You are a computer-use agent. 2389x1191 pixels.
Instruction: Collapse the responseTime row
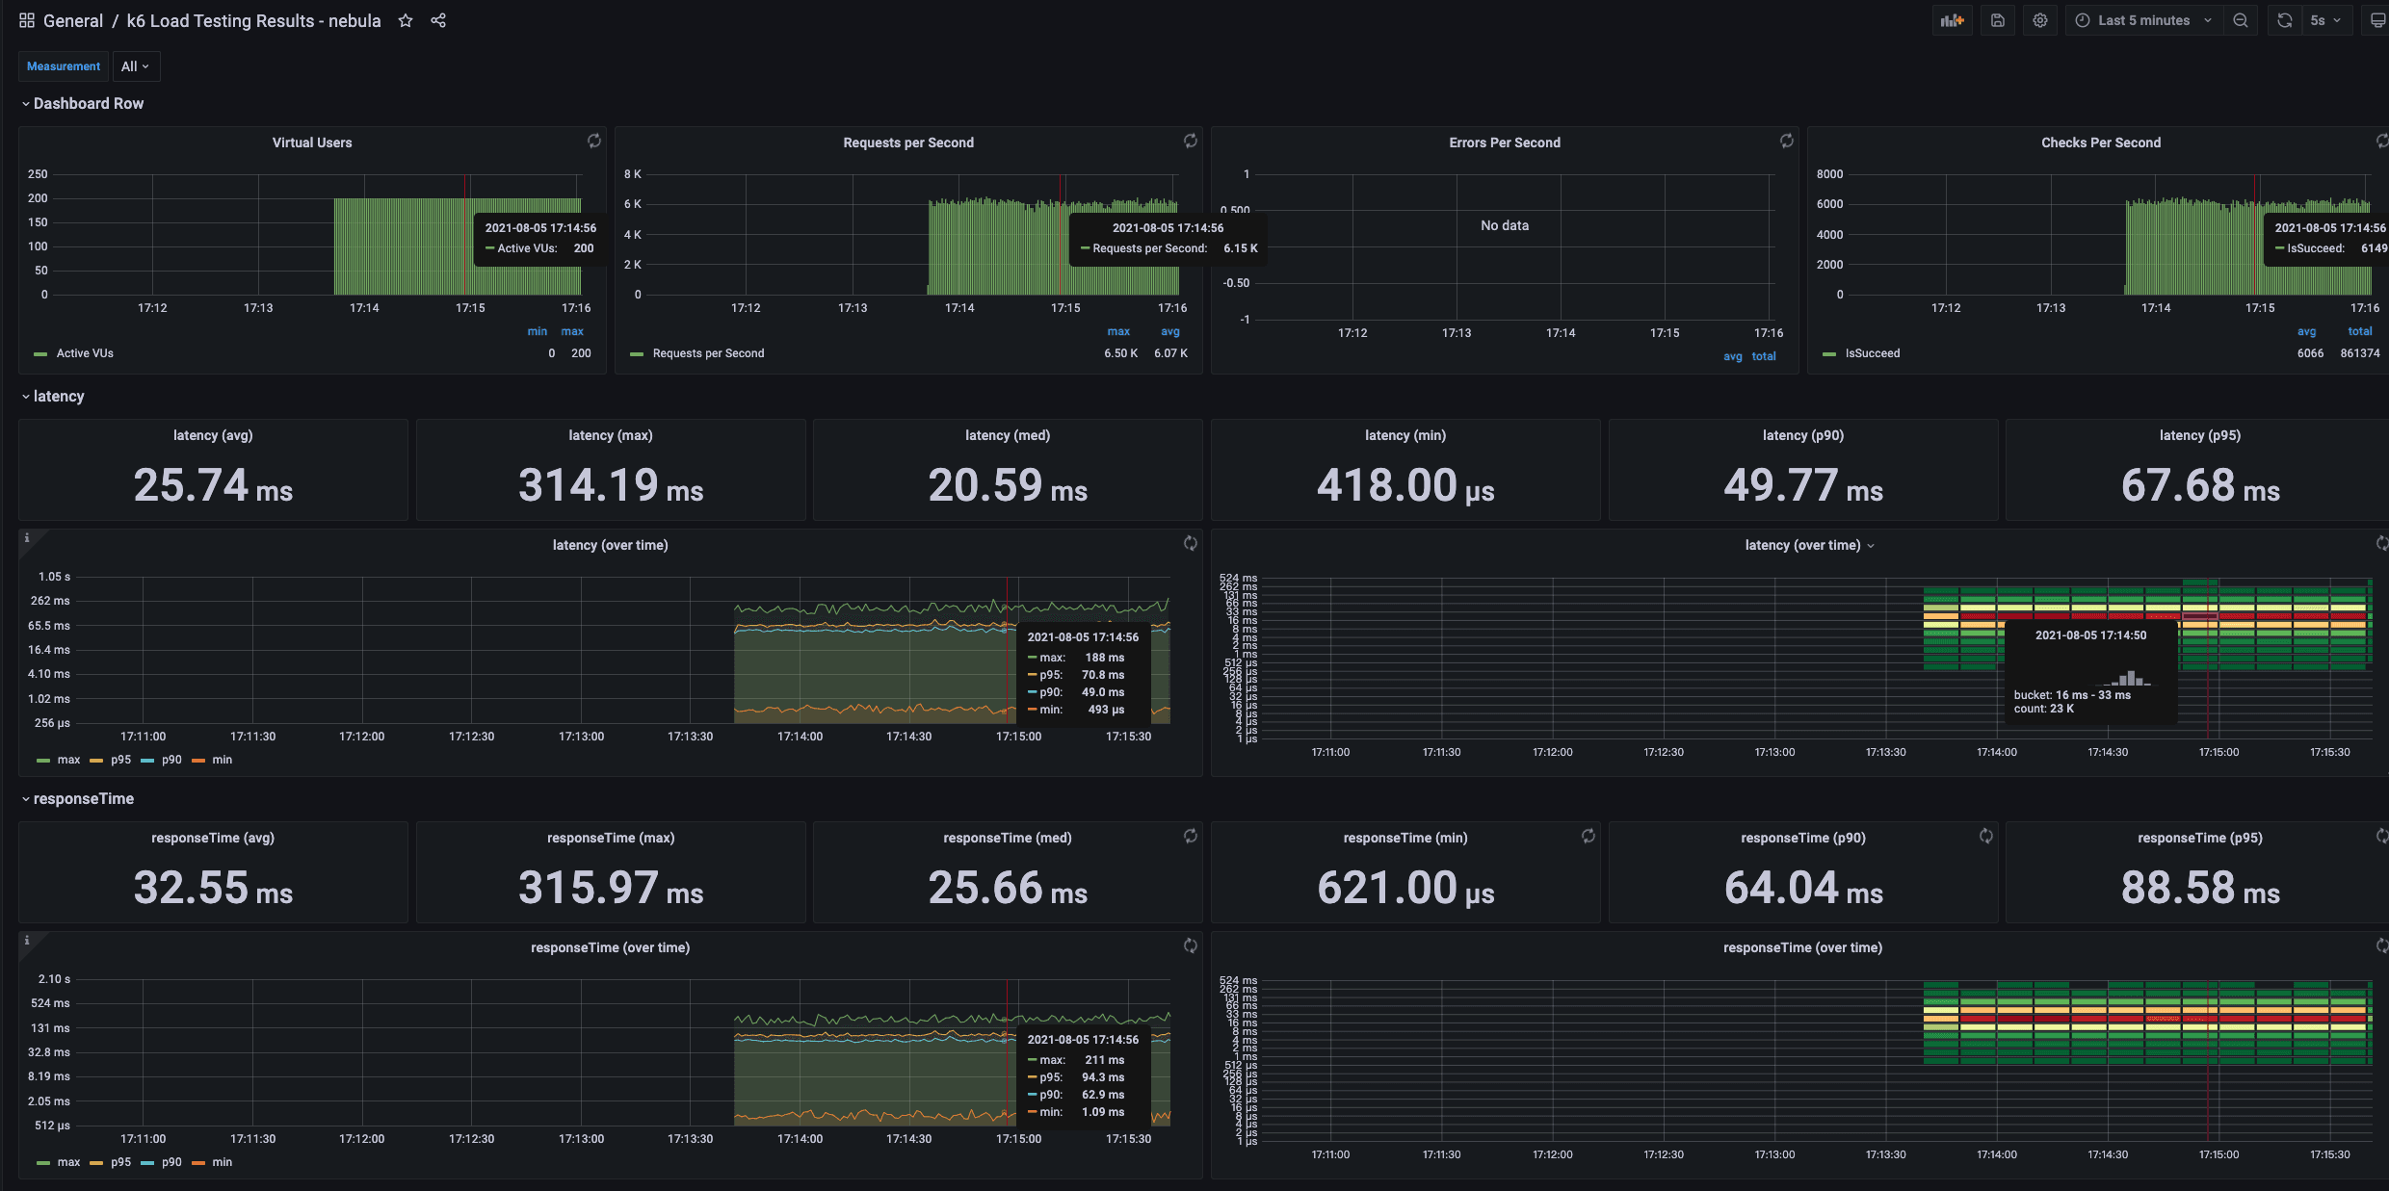pyautogui.click(x=83, y=798)
